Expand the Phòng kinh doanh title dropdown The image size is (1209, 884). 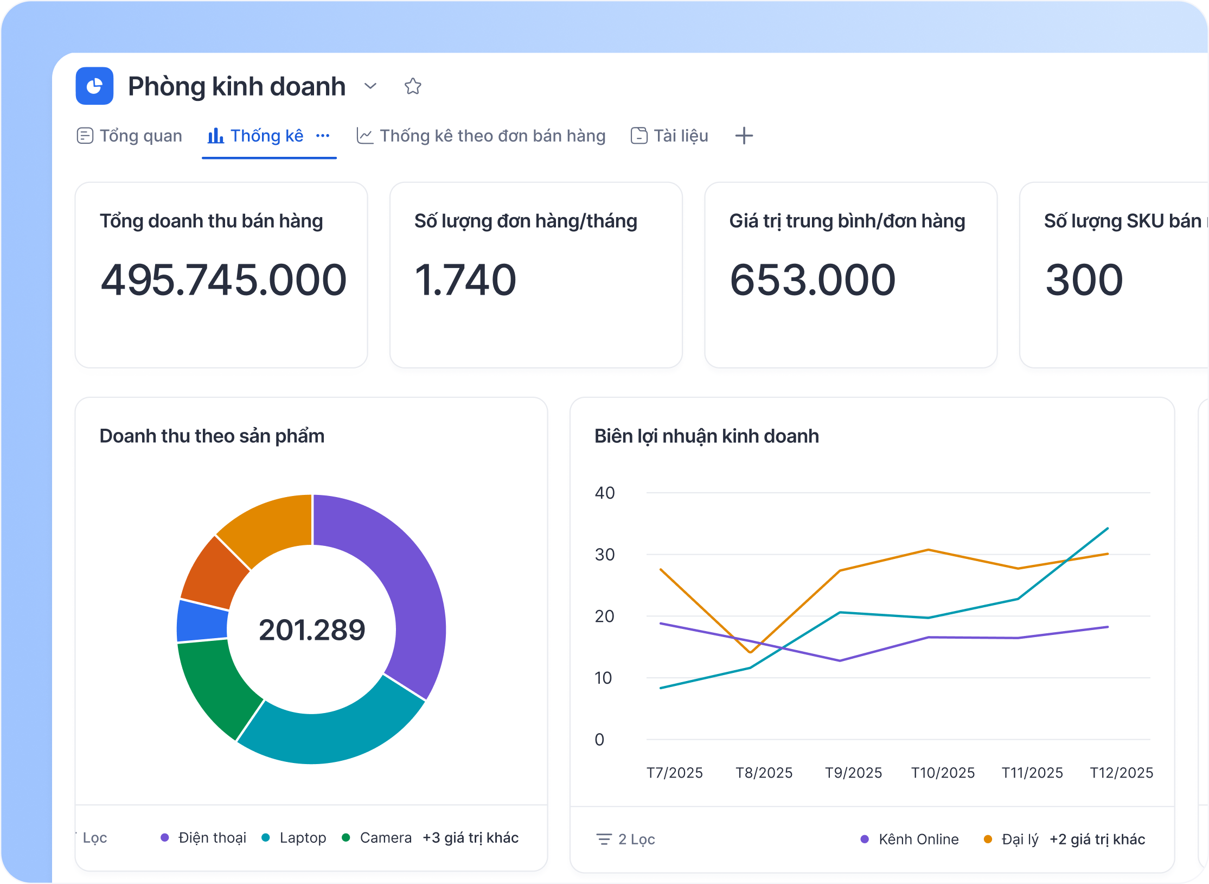tap(370, 86)
